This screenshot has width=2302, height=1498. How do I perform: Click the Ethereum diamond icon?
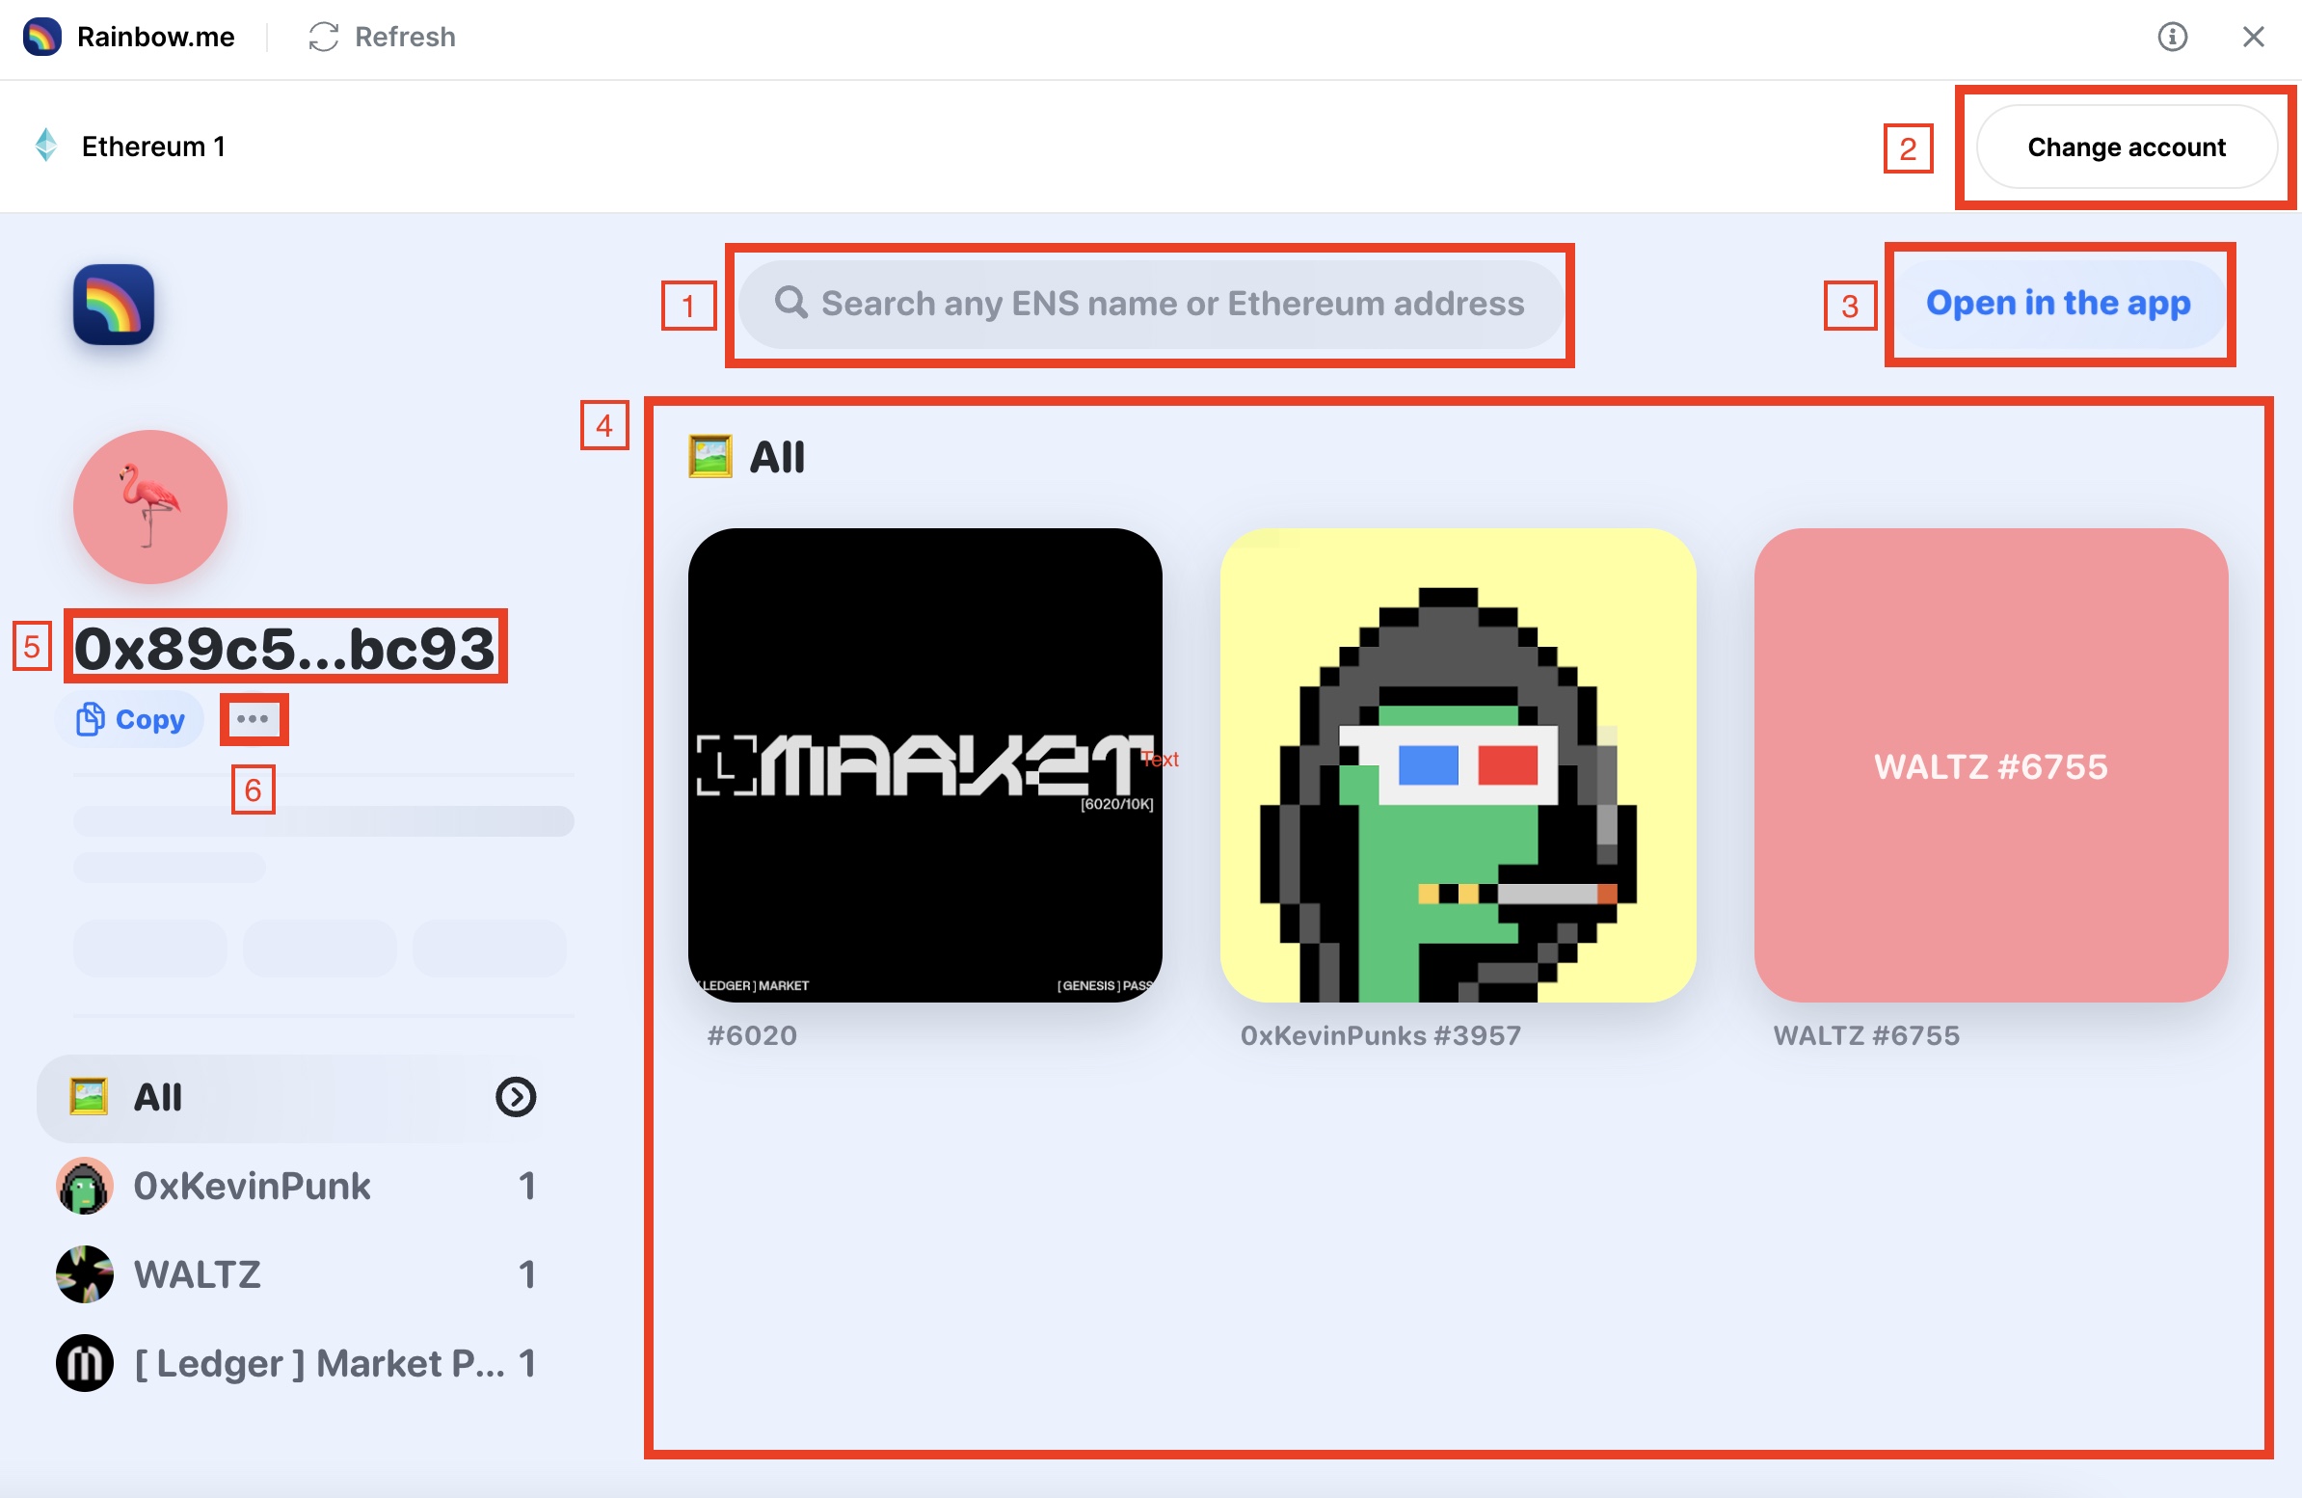point(43,147)
